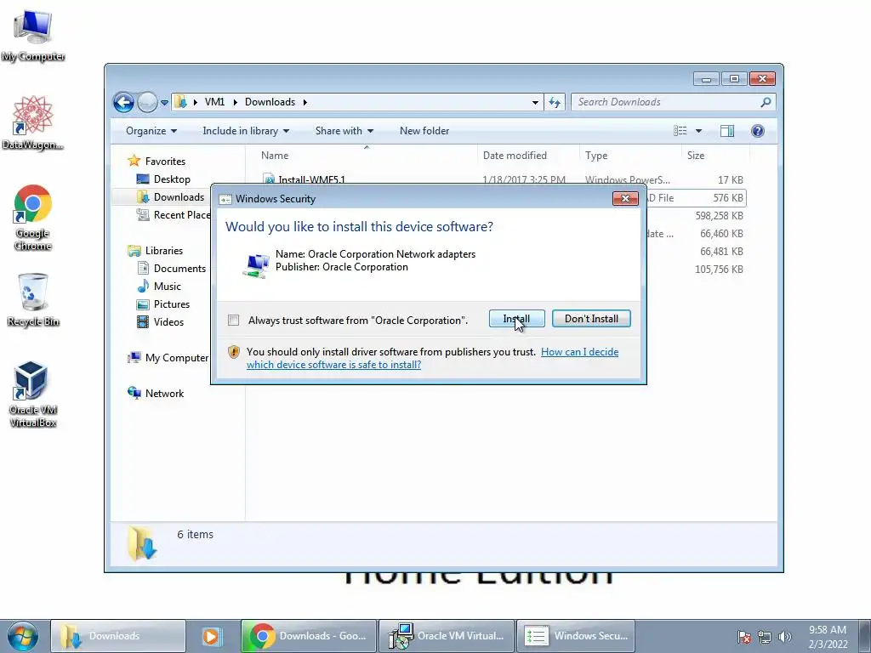Click the Install button
Image resolution: width=871 pixels, height=653 pixels.
(516, 319)
